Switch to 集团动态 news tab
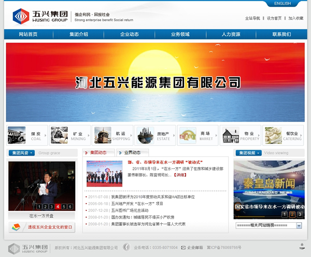This screenshot has width=311, height=257. point(98,152)
